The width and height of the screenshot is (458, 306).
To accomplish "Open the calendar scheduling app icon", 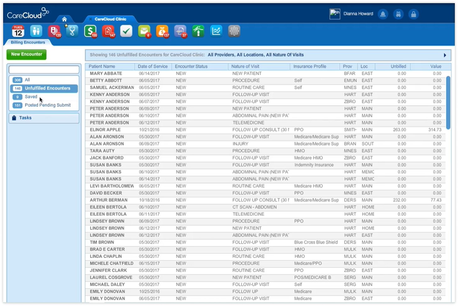I will point(18,31).
